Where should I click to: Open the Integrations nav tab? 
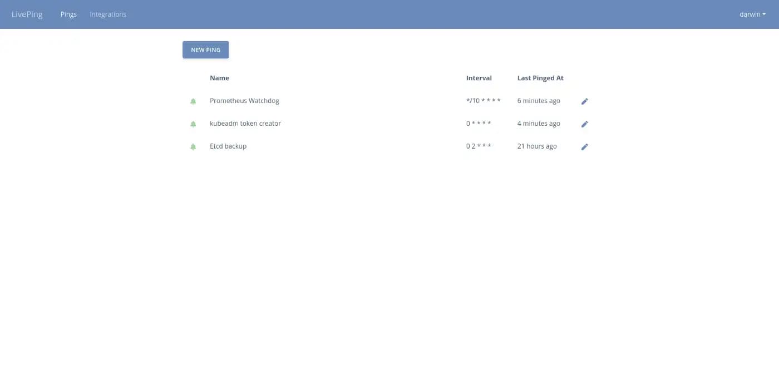point(108,14)
